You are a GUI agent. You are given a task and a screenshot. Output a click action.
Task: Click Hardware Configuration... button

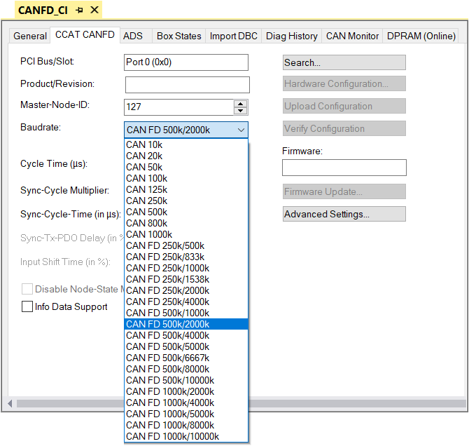pyautogui.click(x=344, y=83)
